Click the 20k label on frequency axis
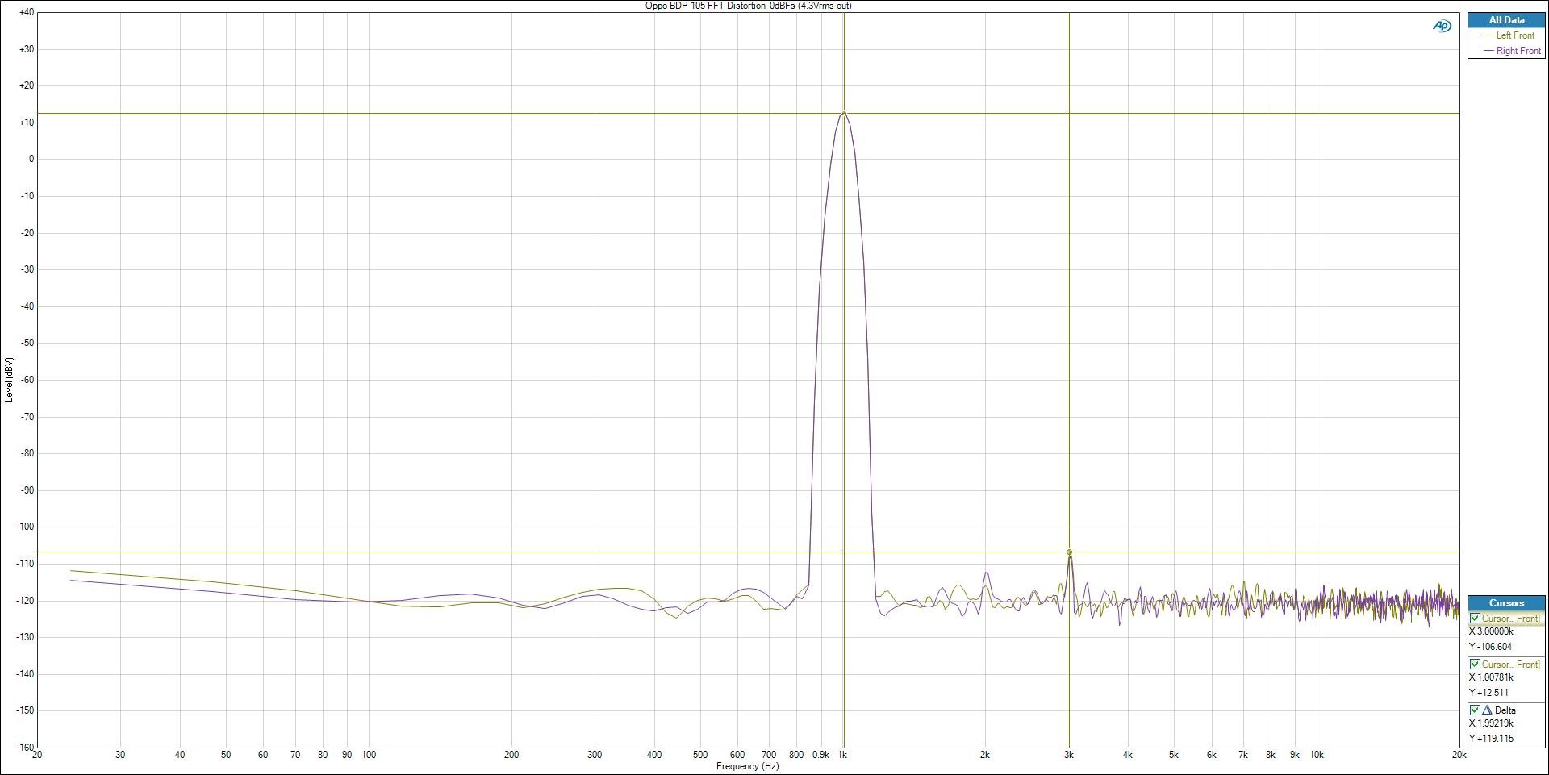Screen dimensions: 1549x775 point(1459,756)
